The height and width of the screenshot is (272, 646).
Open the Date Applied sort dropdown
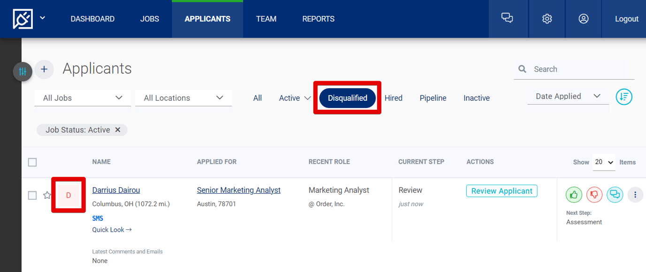568,96
